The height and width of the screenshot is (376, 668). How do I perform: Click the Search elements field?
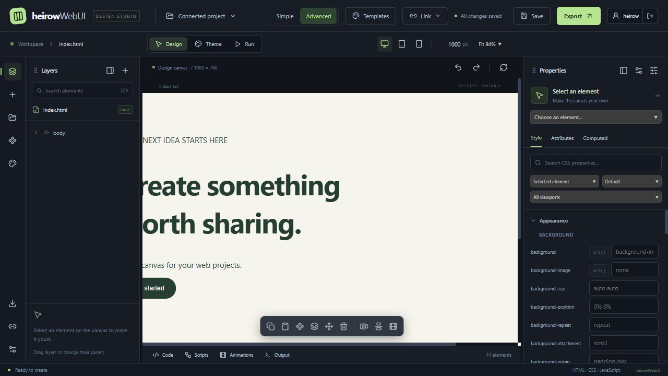coord(82,90)
